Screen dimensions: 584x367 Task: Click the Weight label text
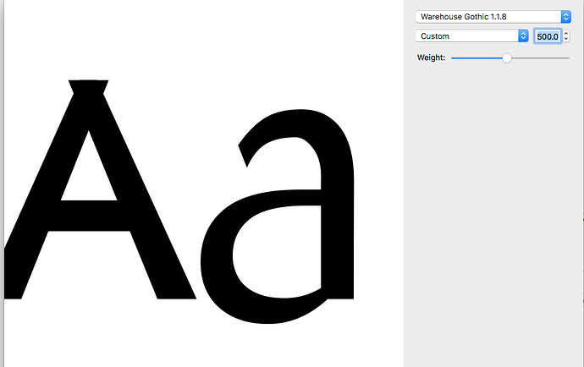pyautogui.click(x=431, y=58)
